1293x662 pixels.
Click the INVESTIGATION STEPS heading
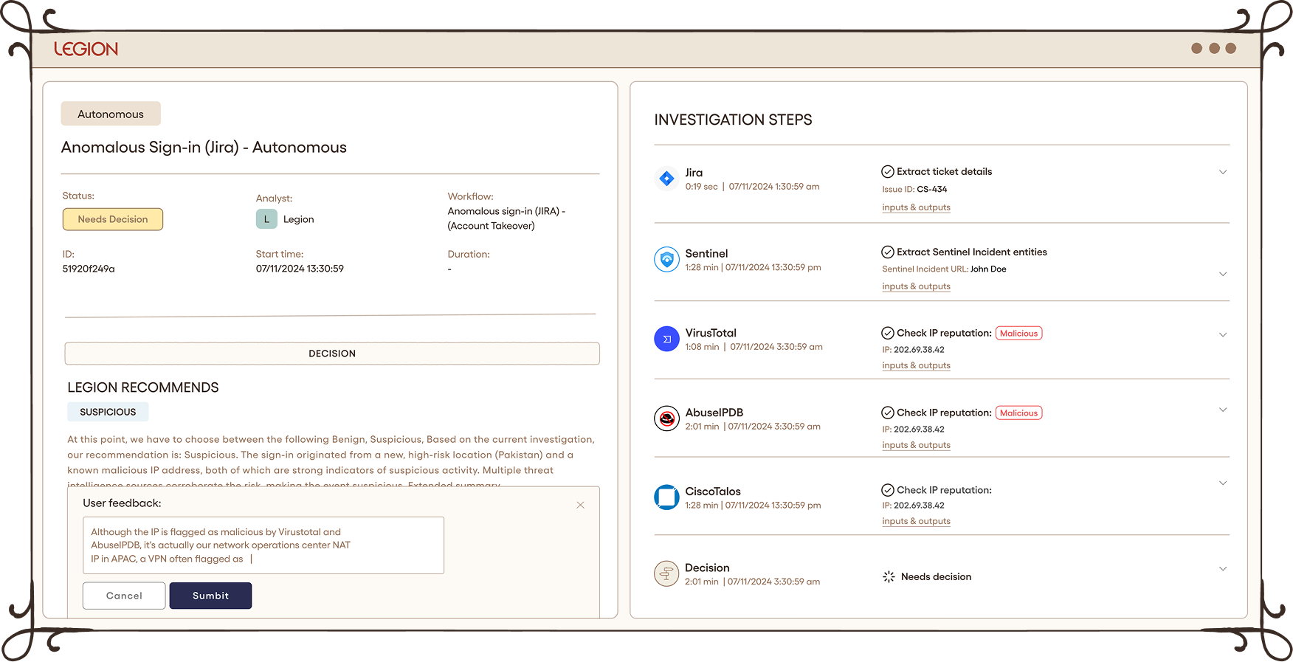(x=733, y=120)
